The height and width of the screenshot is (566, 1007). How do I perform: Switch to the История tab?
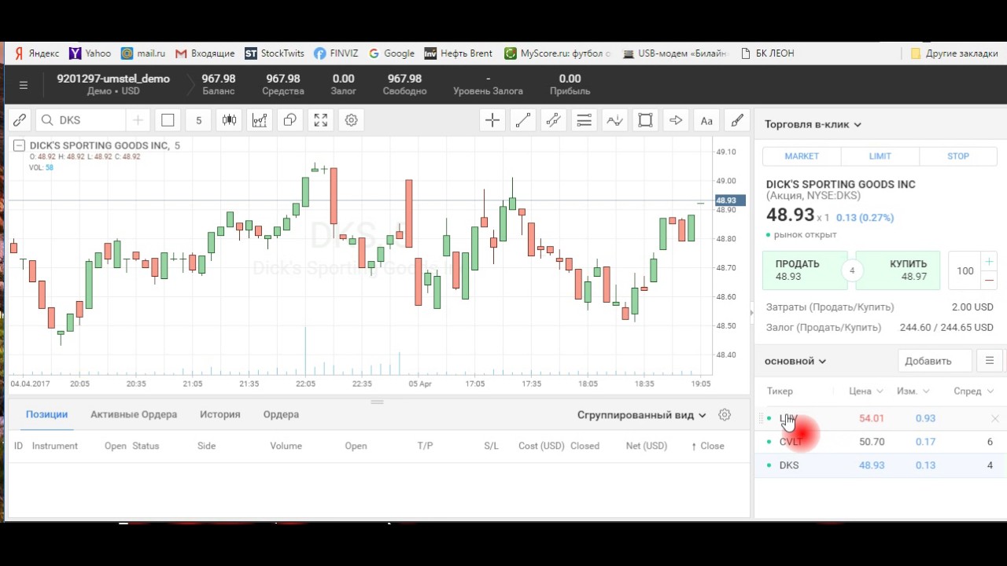point(219,414)
